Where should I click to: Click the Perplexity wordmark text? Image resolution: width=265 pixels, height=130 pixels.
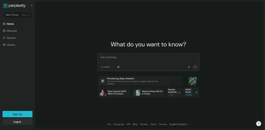point(17,6)
